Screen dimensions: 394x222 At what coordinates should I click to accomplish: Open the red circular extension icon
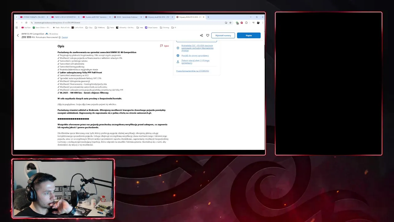point(242,23)
